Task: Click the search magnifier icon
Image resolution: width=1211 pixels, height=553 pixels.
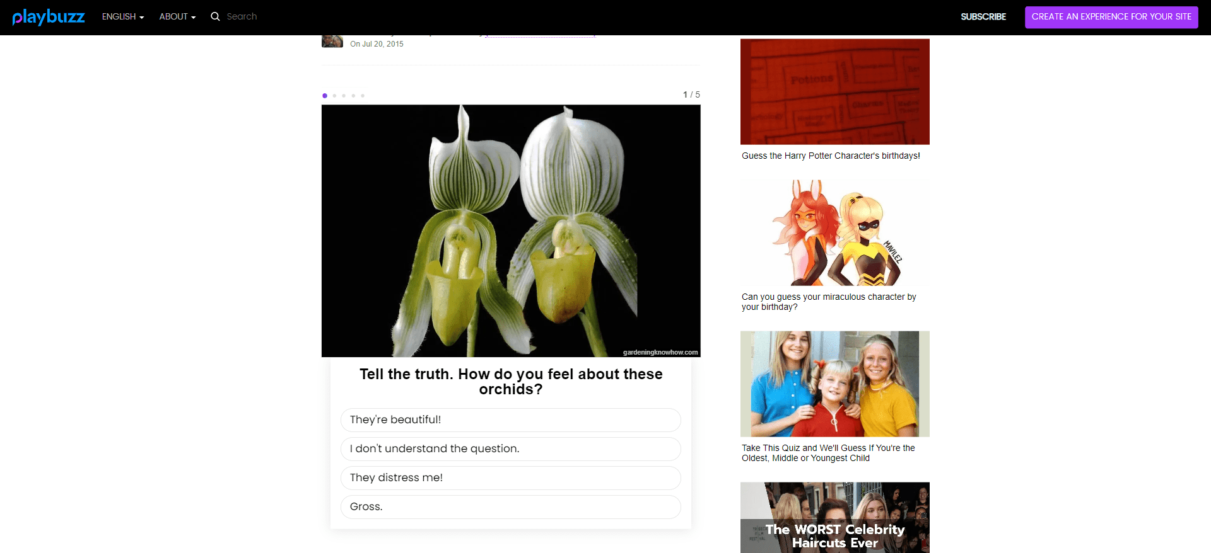Action: coord(215,16)
